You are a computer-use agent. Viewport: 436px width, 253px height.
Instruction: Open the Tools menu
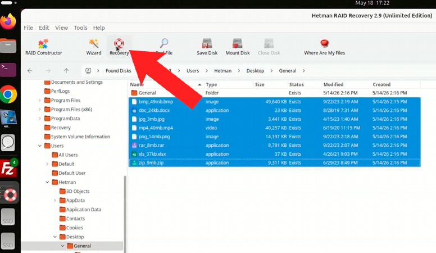[80, 28]
